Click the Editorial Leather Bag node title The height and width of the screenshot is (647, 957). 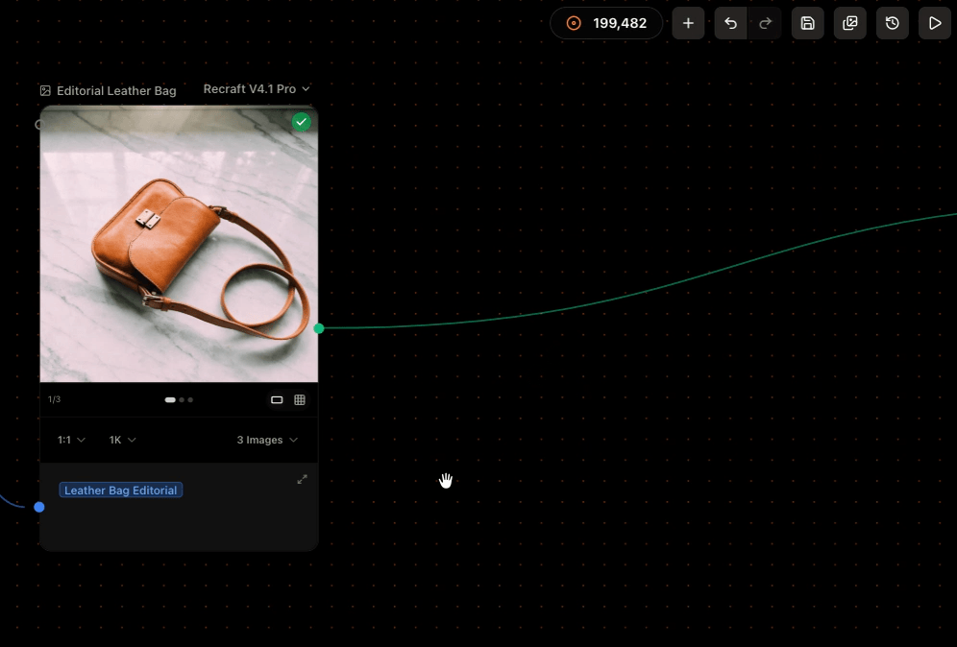coord(116,91)
